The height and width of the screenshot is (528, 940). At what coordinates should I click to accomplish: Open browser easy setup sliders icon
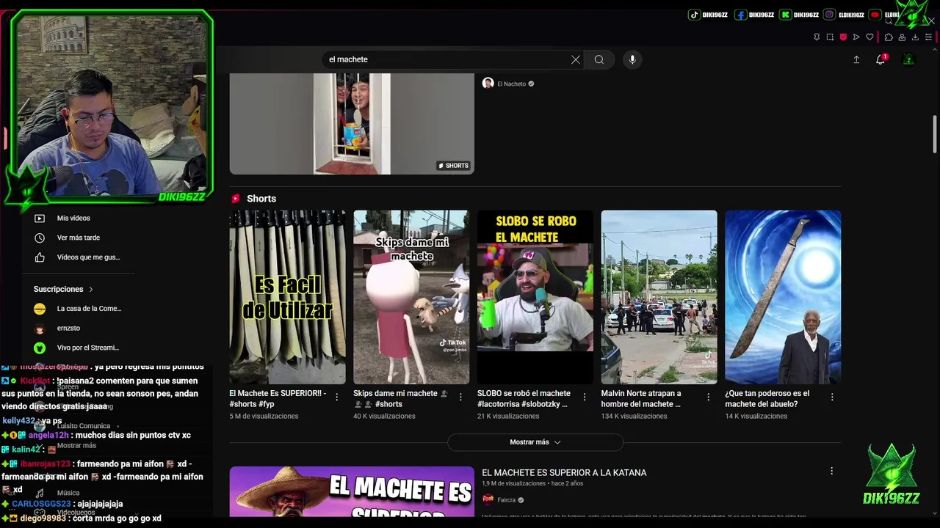pos(928,37)
